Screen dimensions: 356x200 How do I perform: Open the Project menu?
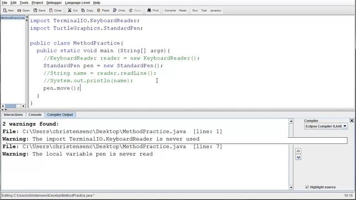[x=37, y=3]
